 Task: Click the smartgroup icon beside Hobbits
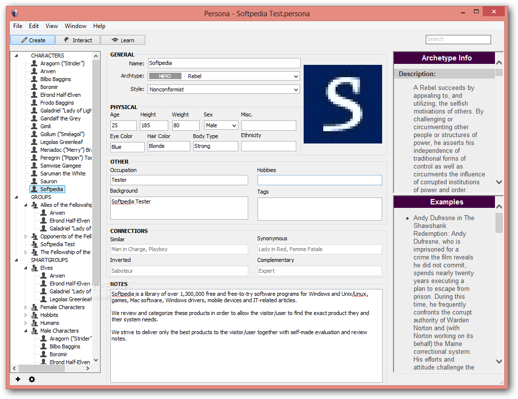pos(34,315)
